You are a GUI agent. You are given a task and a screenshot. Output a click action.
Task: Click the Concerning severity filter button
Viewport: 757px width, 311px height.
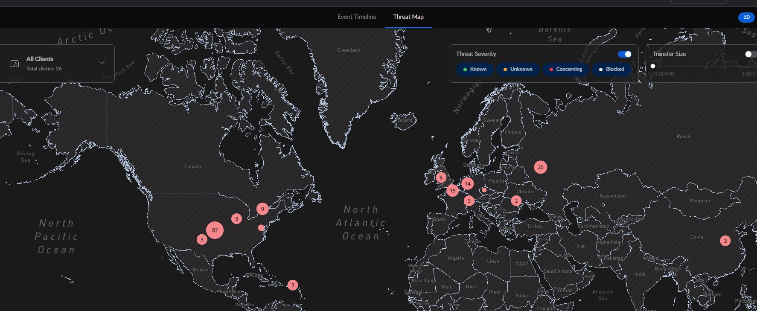pyautogui.click(x=565, y=69)
